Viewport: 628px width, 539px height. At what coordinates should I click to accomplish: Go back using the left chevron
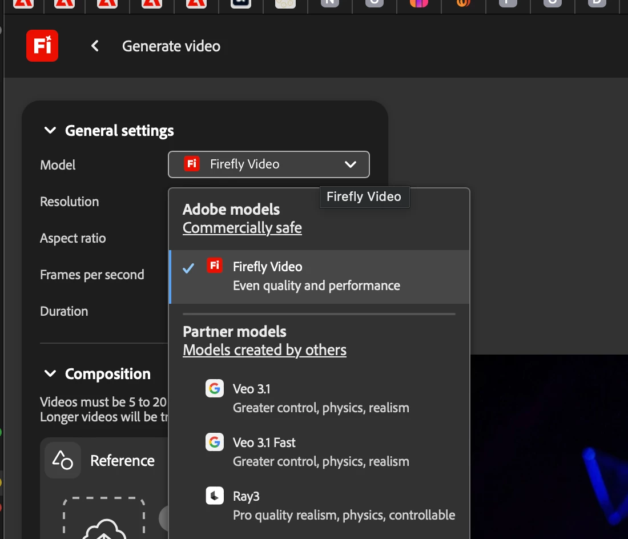(x=95, y=46)
